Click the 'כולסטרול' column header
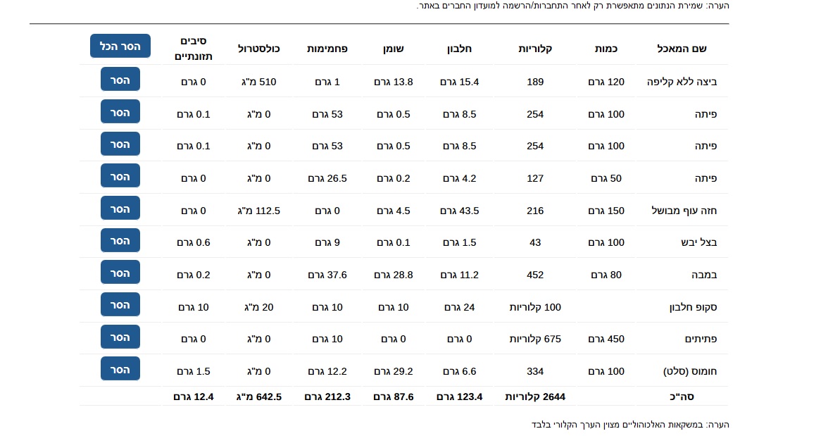840x436 pixels. coord(258,49)
